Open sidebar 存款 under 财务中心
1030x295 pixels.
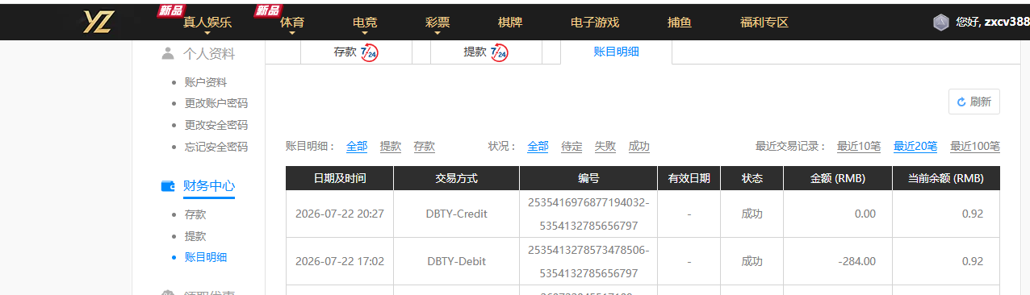coord(195,214)
